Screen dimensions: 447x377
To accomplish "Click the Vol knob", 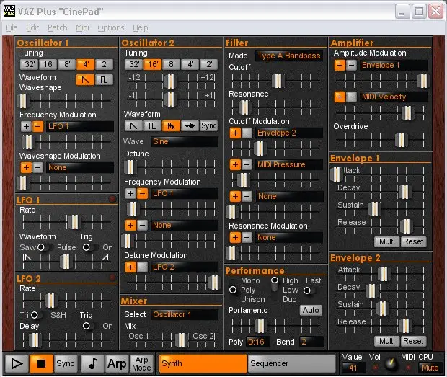I will click(391, 364).
